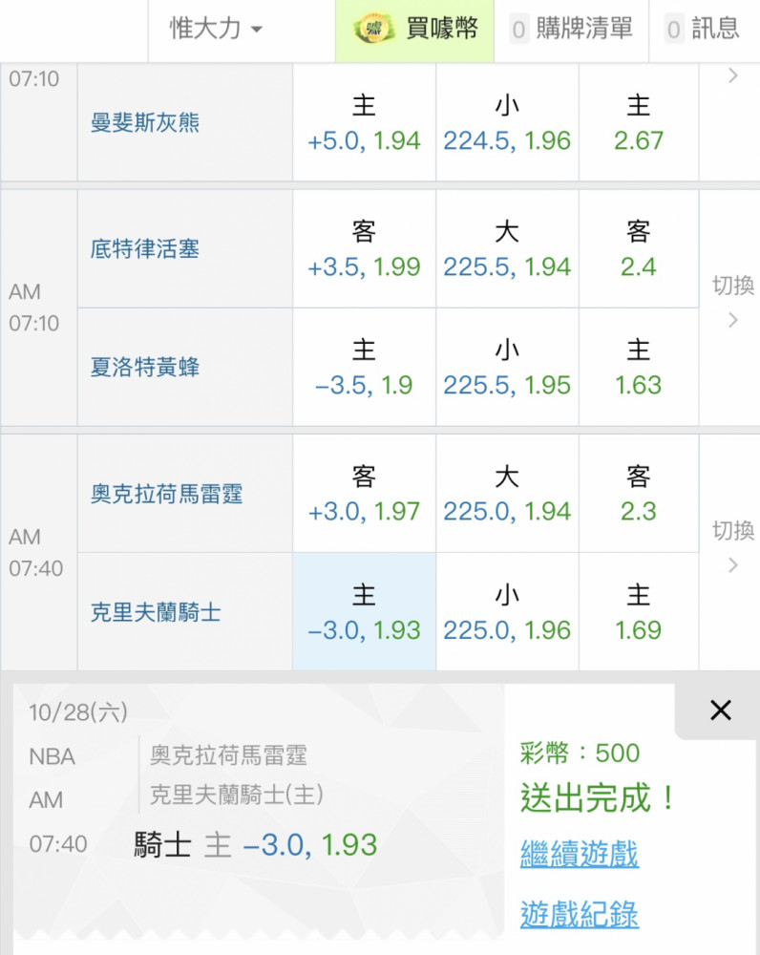Pick Thunder away moneyline 2.3

coord(638,494)
